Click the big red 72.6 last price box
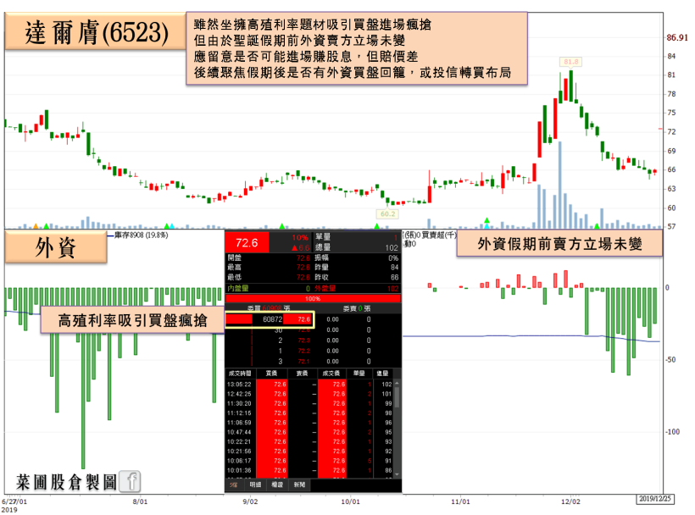This screenshot has width=695, height=515. click(x=247, y=242)
